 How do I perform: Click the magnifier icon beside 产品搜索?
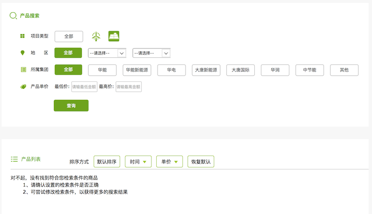[x=13, y=16]
